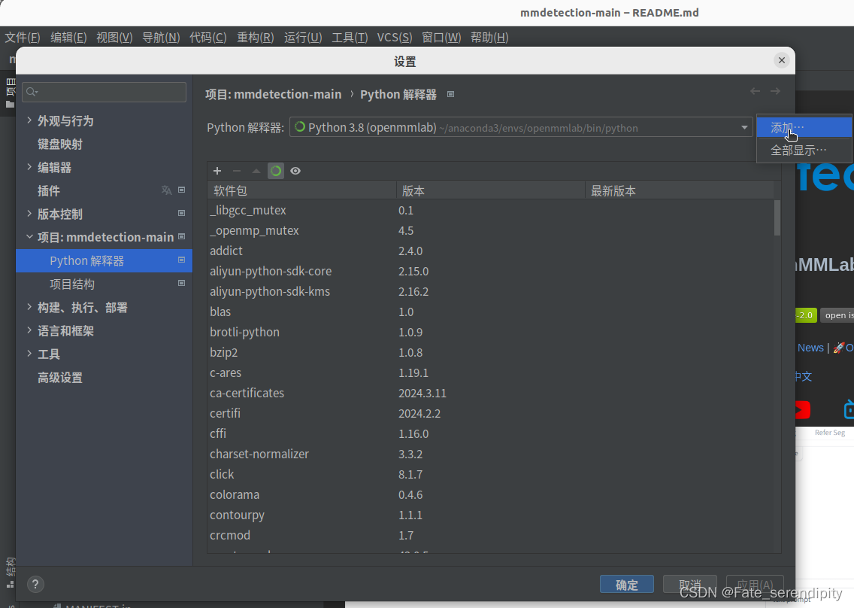
Task: Click the icon beside the Python 解释器 breadcrumb
Action: pyautogui.click(x=450, y=94)
